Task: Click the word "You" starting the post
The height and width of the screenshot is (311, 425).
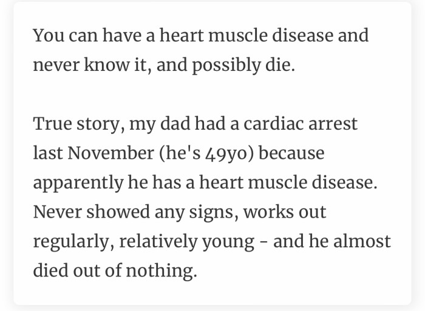Action: 47,35
